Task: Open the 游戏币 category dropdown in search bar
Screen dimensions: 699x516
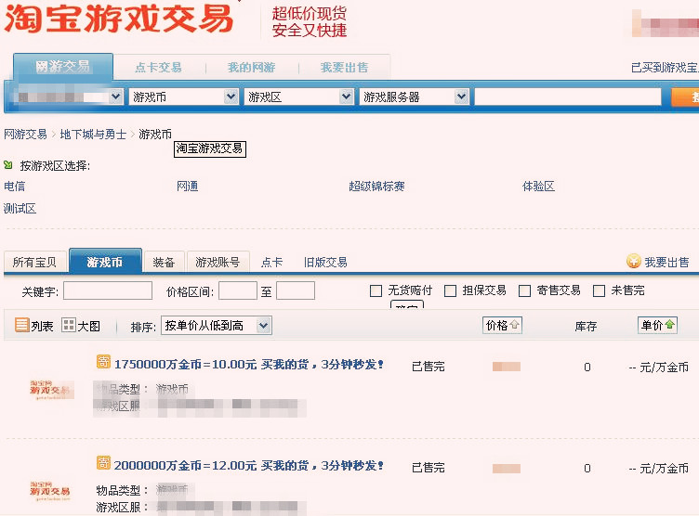Action: click(184, 97)
